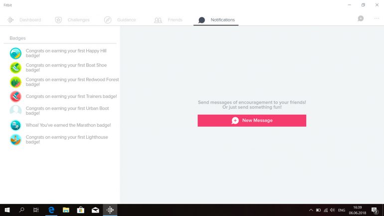Screen dimensions: 384x216
Task: Open the three-dot more options menu
Action: click(x=377, y=18)
